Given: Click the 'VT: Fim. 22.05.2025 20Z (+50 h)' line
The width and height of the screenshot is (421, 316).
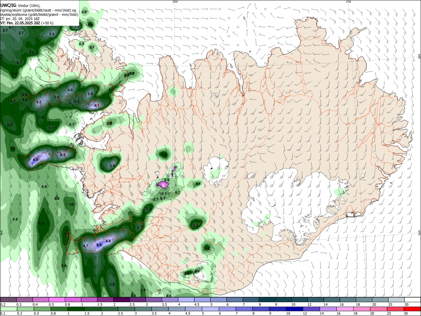Looking at the screenshot, I should coord(27,23).
